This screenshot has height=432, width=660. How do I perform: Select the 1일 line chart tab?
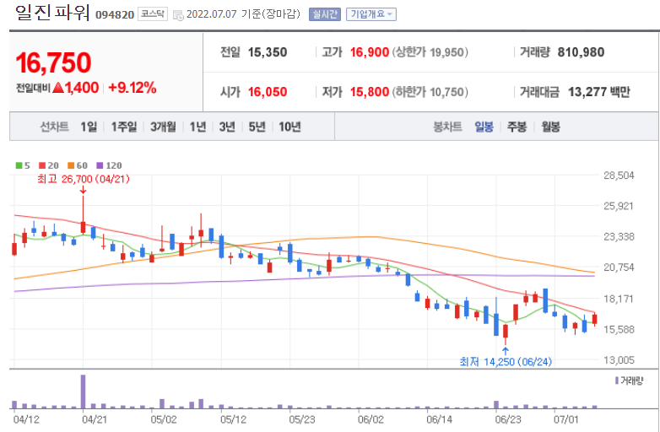(x=89, y=127)
